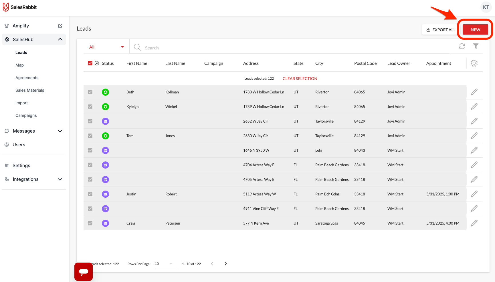Sort by Appointment column header
Image resolution: width=495 pixels, height=282 pixels.
(439, 63)
